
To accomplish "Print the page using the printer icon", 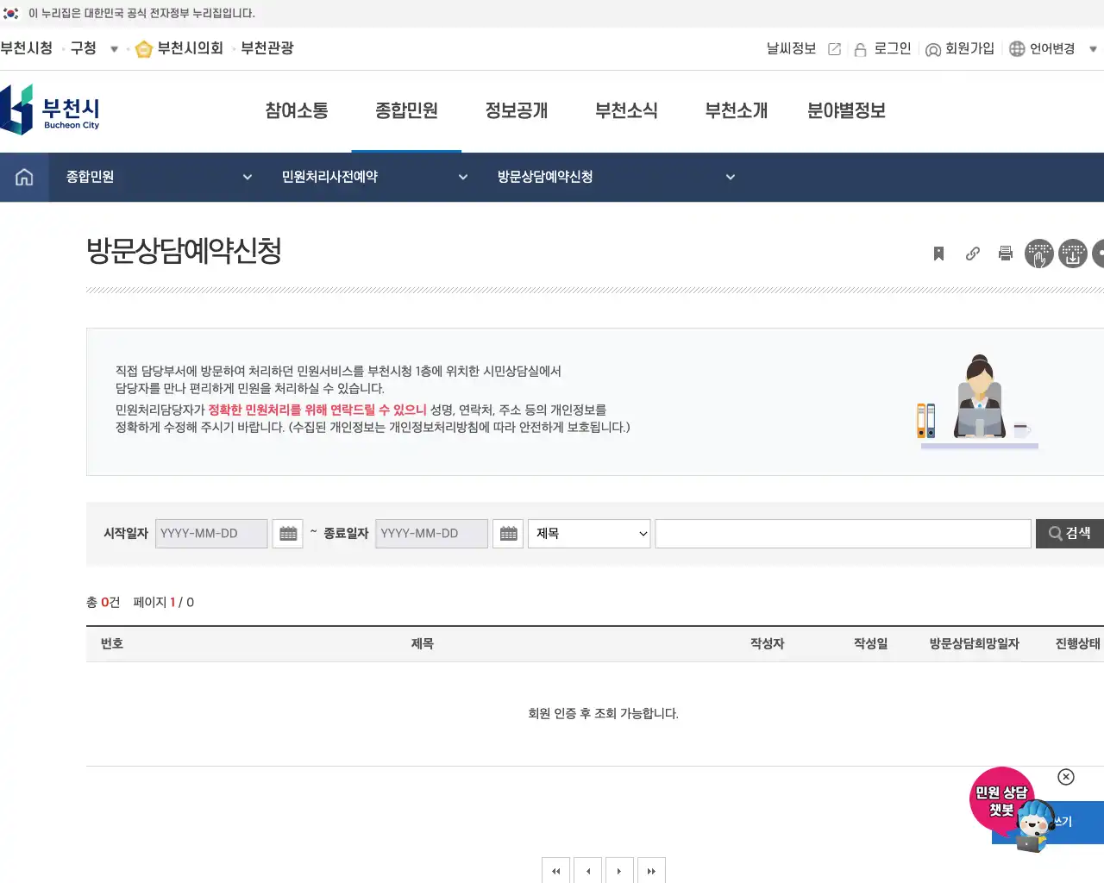I will point(1006,254).
